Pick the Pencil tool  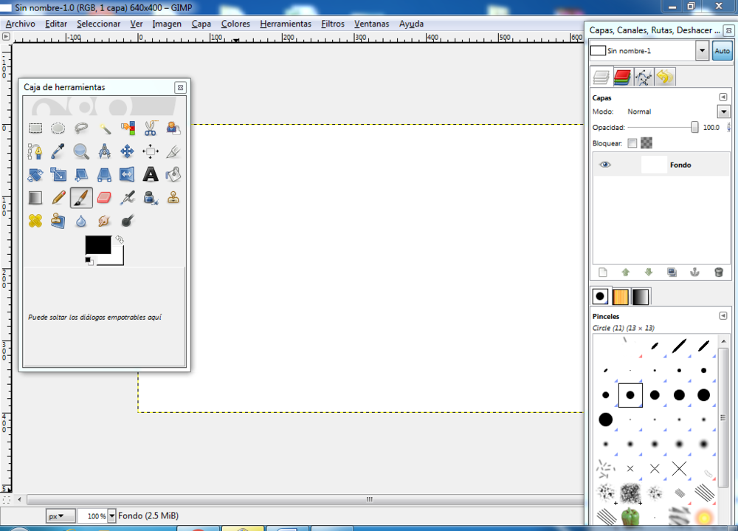[x=58, y=197]
